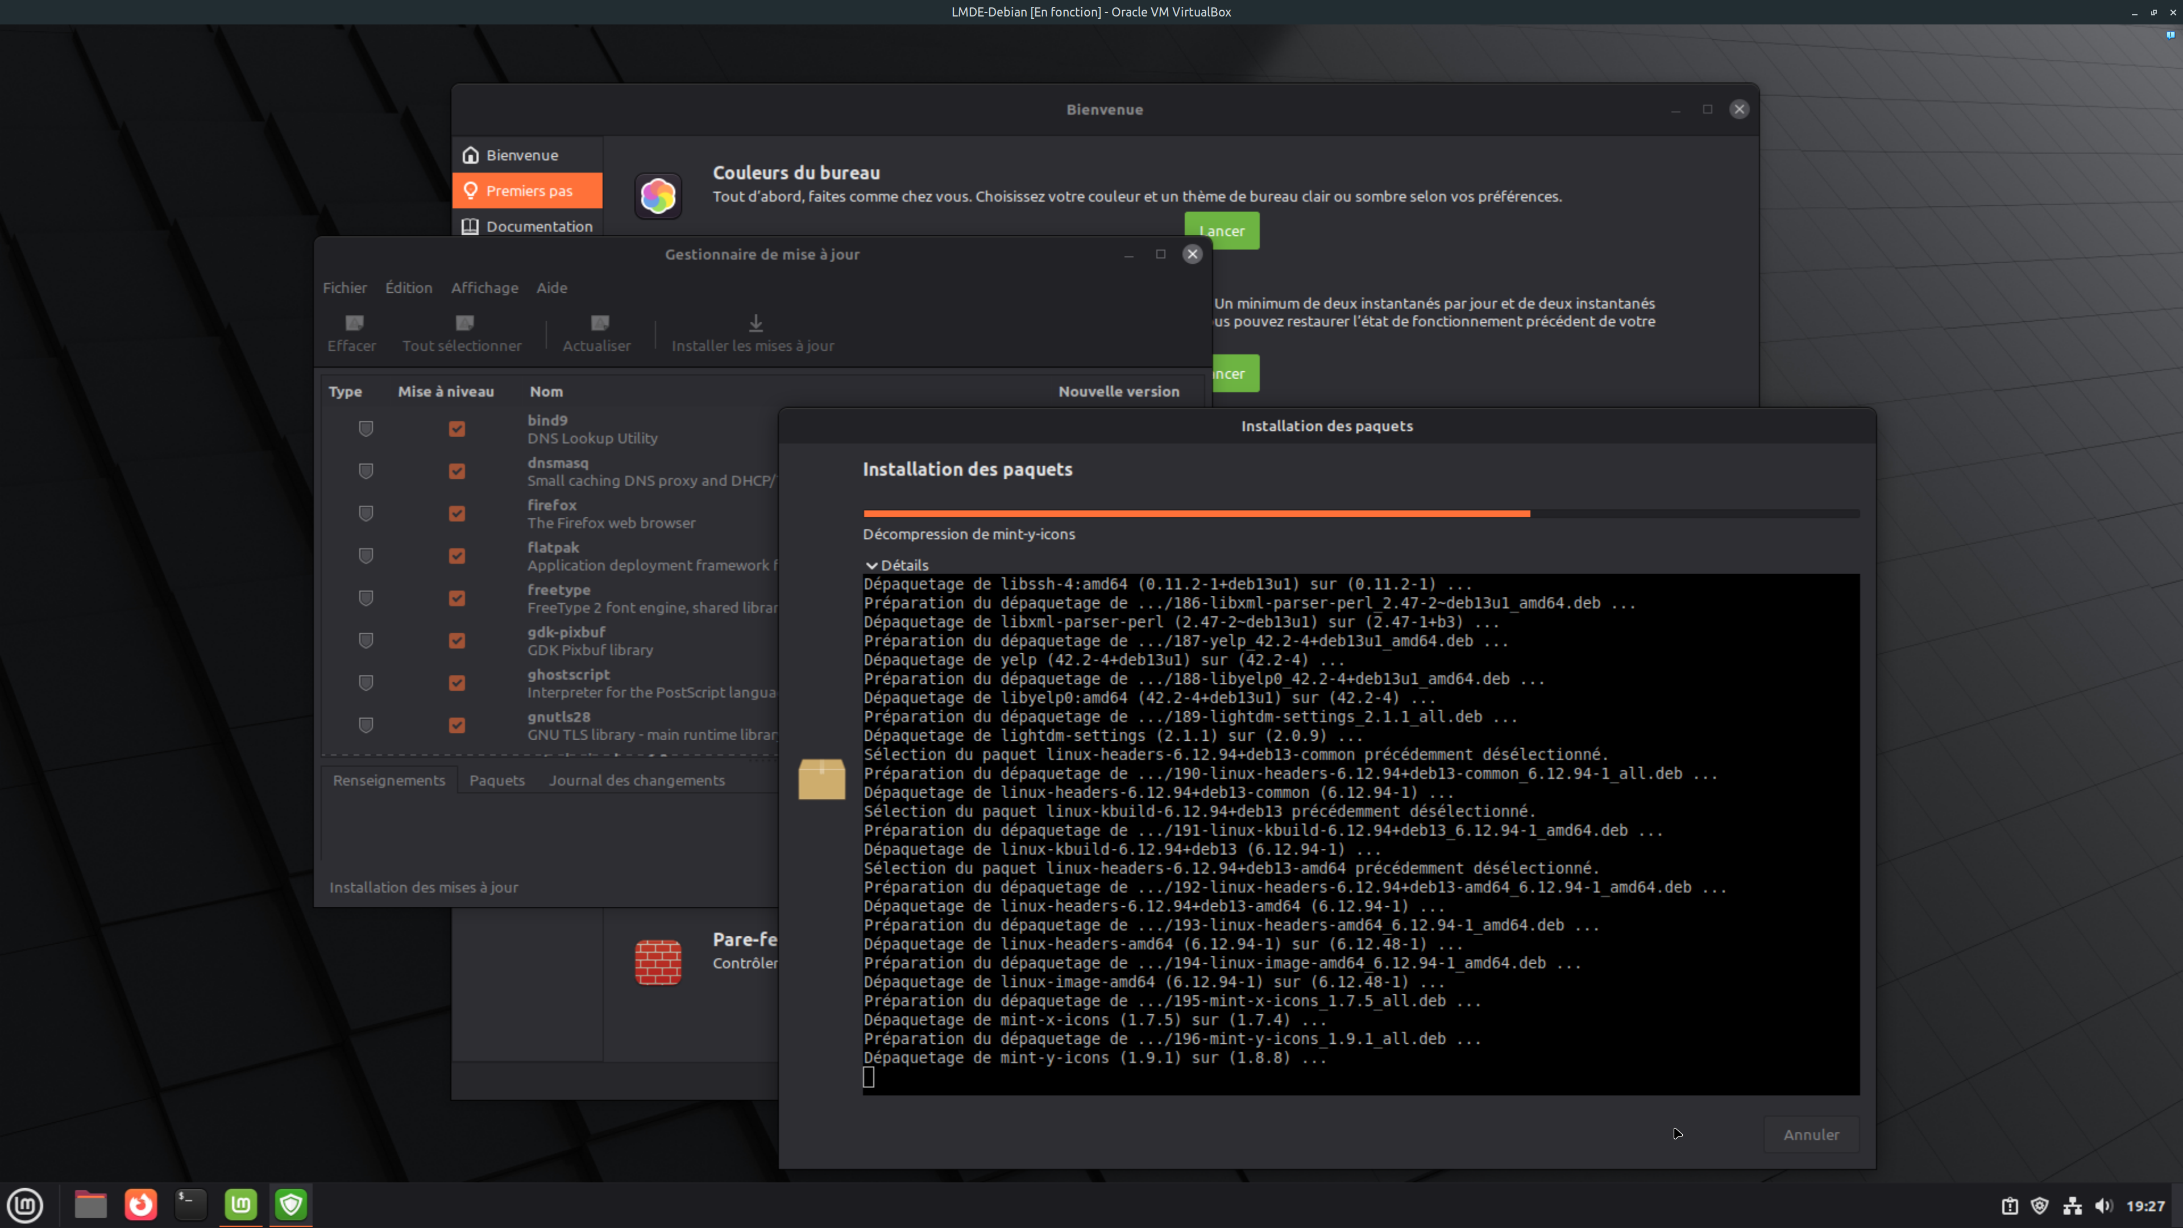Image resolution: width=2183 pixels, height=1228 pixels.
Task: Click the shield type icon for flatpak
Action: point(366,556)
